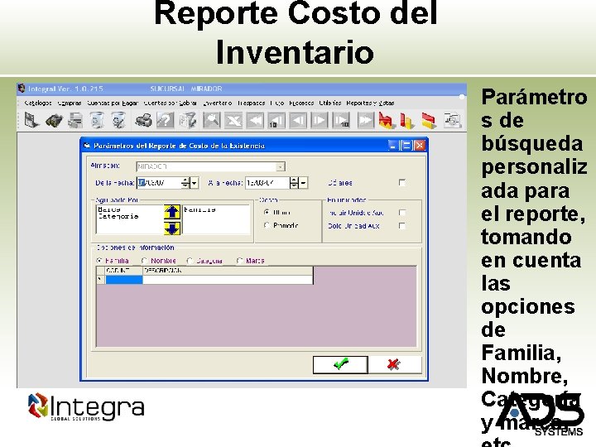This screenshot has height=447, width=596.
Task: Click the yellow down arrow button
Action: click(x=172, y=228)
